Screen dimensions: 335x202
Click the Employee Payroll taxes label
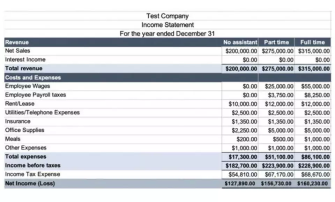(x=36, y=95)
